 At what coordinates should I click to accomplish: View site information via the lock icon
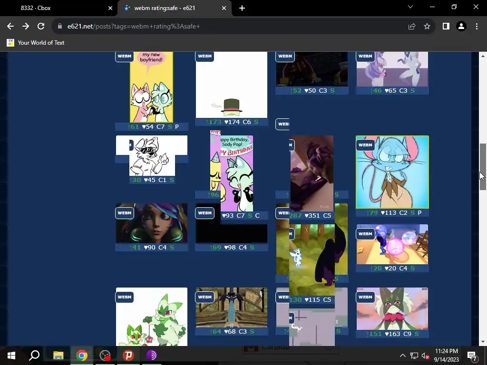tap(60, 27)
